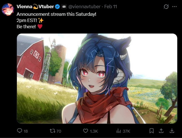Click the blue verified checkmark badge
The height and width of the screenshot is (138, 182).
[x=57, y=6]
